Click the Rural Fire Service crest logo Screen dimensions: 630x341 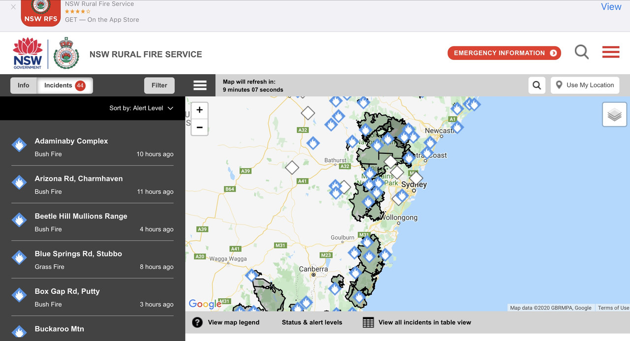(66, 53)
